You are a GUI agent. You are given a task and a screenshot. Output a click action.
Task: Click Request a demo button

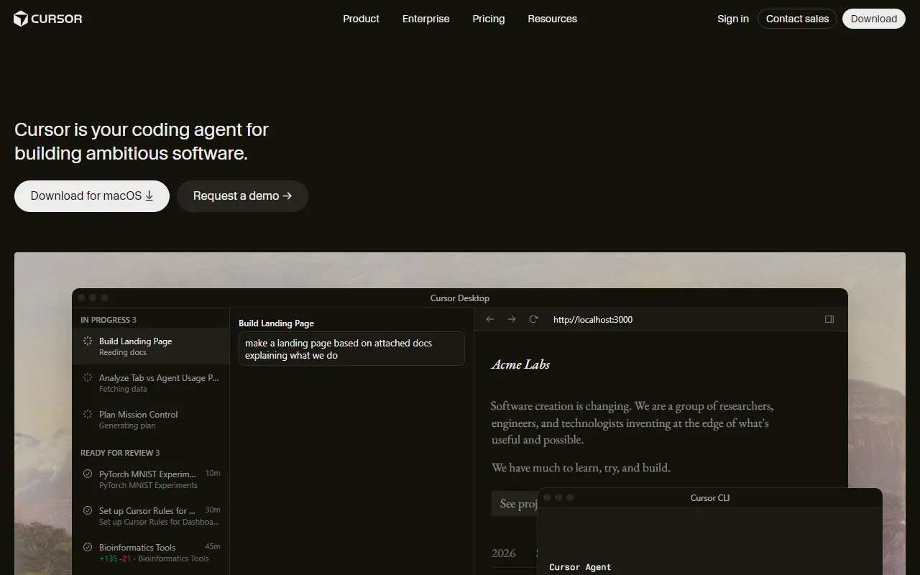[x=242, y=196]
